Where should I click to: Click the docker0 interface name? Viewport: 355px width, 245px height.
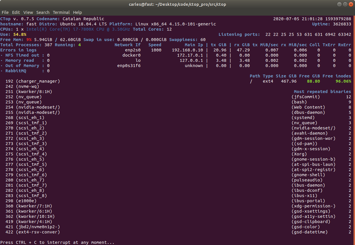131,55
